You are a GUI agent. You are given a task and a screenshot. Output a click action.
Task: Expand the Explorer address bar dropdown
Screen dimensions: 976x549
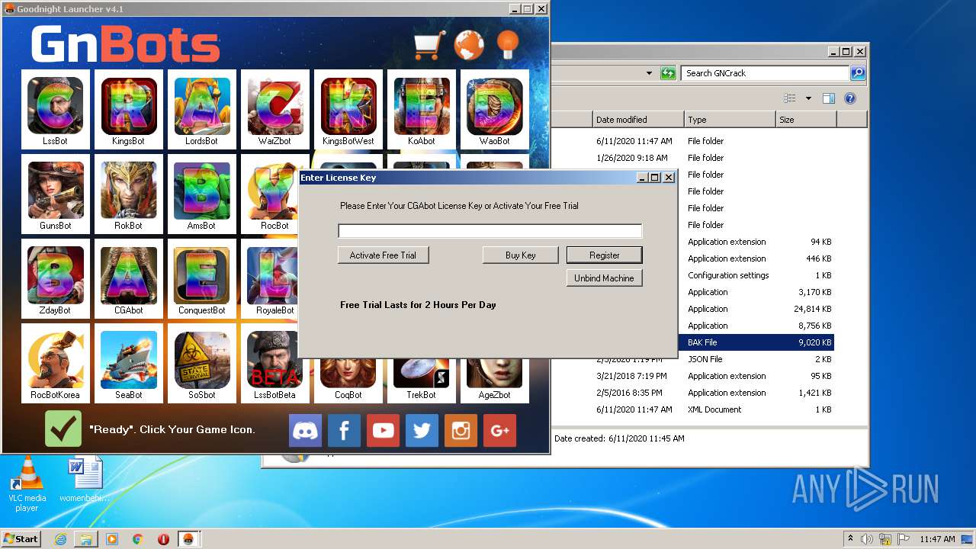click(x=649, y=73)
